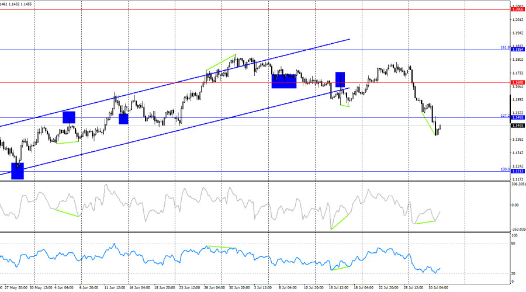Click the 18 Jul 04:00 time label
526x292 pixels.
[364, 288]
